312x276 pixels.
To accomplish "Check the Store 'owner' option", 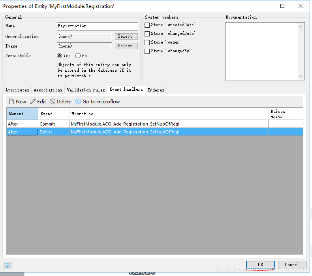I will click(x=147, y=42).
